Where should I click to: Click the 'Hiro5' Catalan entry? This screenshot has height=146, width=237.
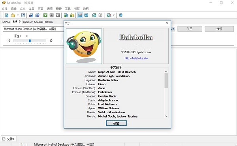(x=102, y=84)
